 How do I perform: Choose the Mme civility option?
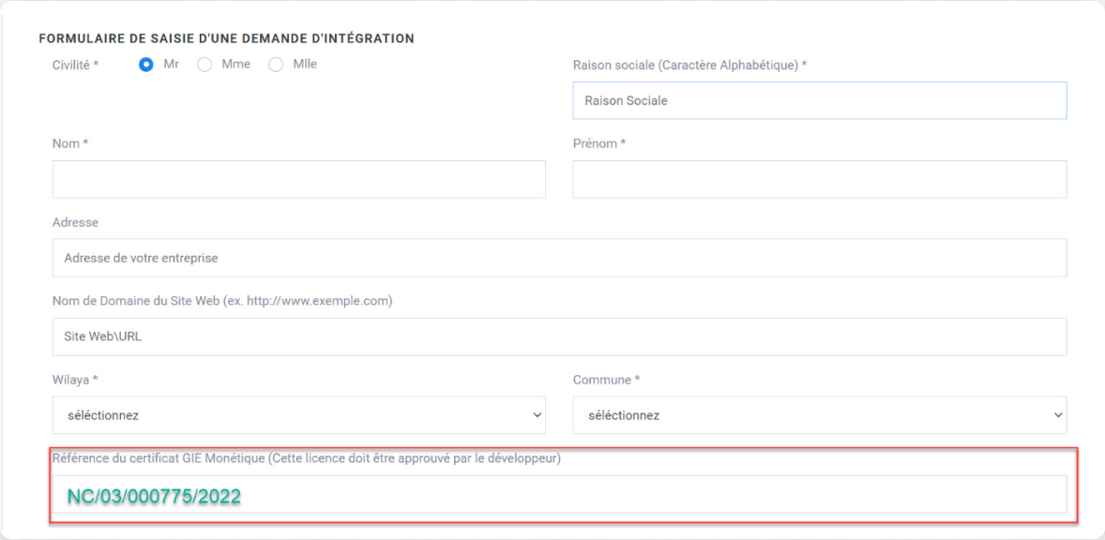pyautogui.click(x=204, y=64)
